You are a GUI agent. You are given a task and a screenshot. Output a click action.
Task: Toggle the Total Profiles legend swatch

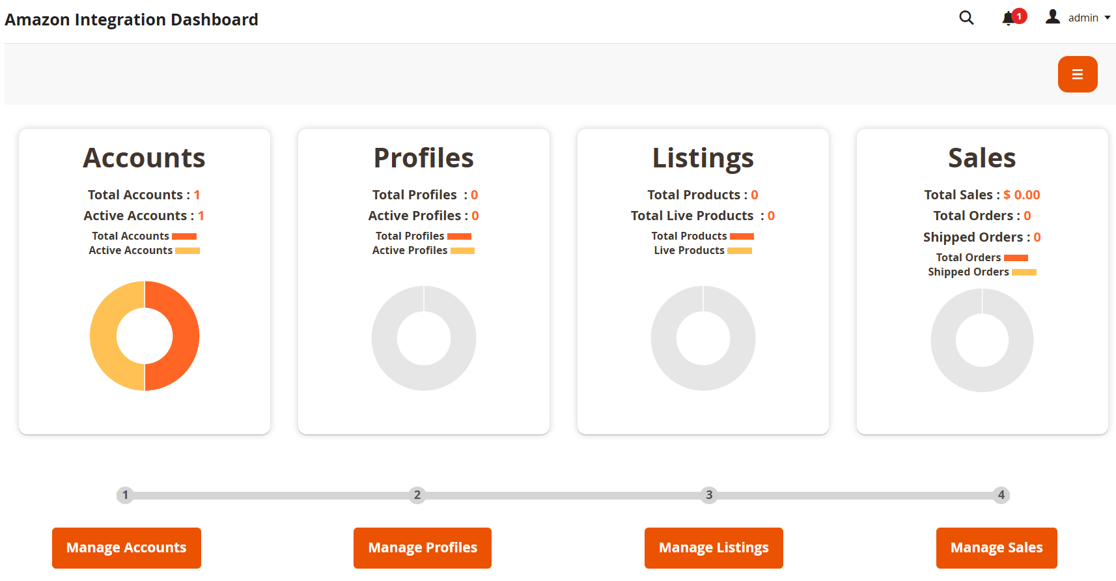(x=459, y=236)
